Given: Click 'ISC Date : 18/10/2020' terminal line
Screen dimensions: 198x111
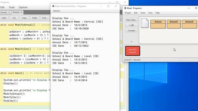Looking at the screenshot, I should coord(71,29).
